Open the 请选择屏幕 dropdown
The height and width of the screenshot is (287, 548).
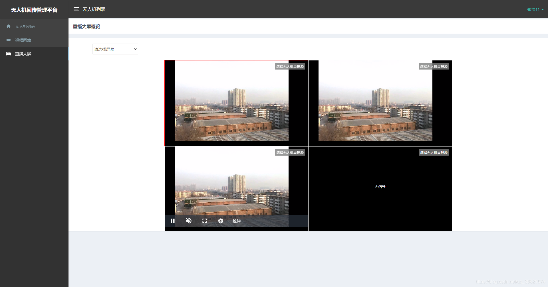(x=115, y=49)
